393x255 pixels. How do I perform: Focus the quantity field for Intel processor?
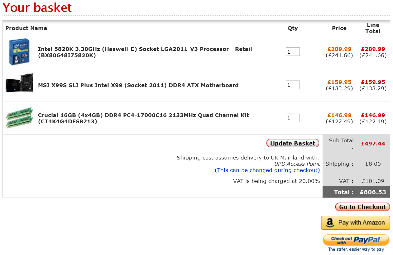click(293, 52)
